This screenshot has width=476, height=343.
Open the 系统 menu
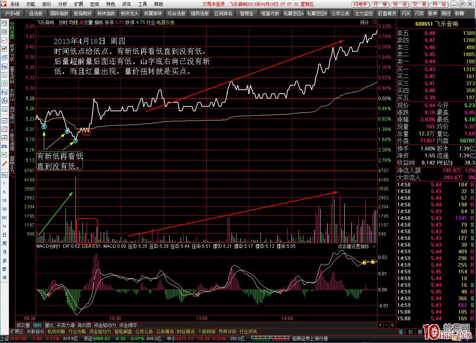tap(15, 4)
